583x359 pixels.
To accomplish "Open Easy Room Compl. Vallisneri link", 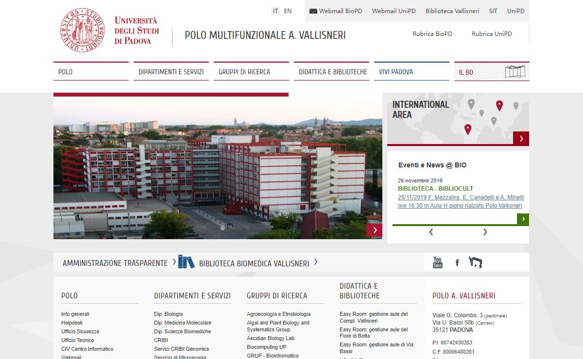I will [374, 317].
